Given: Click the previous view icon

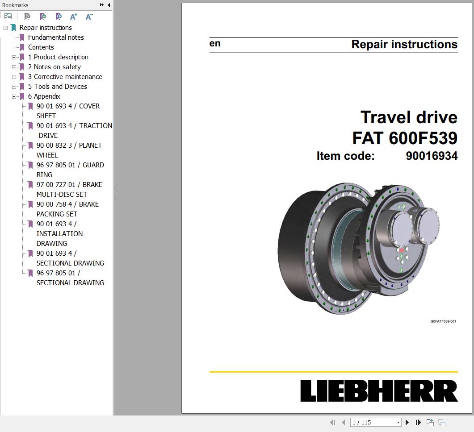Looking at the screenshot, I should click(x=430, y=422).
